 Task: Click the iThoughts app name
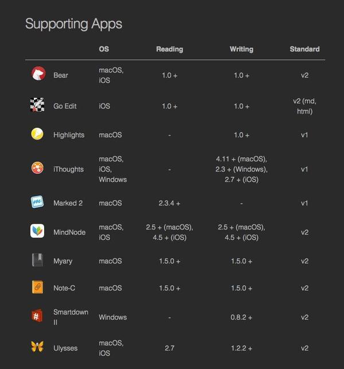(68, 169)
